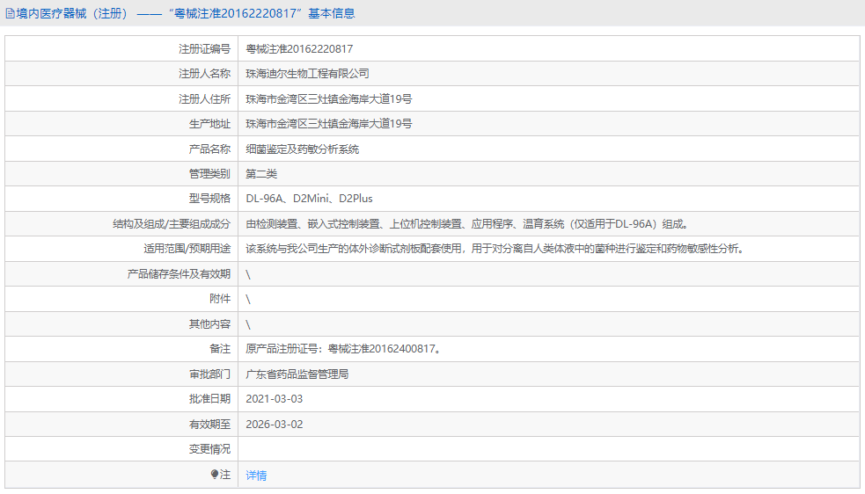This screenshot has width=865, height=494.
Task: Click the page title 境内医疗器械（注册）基本信息
Action: (186, 13)
